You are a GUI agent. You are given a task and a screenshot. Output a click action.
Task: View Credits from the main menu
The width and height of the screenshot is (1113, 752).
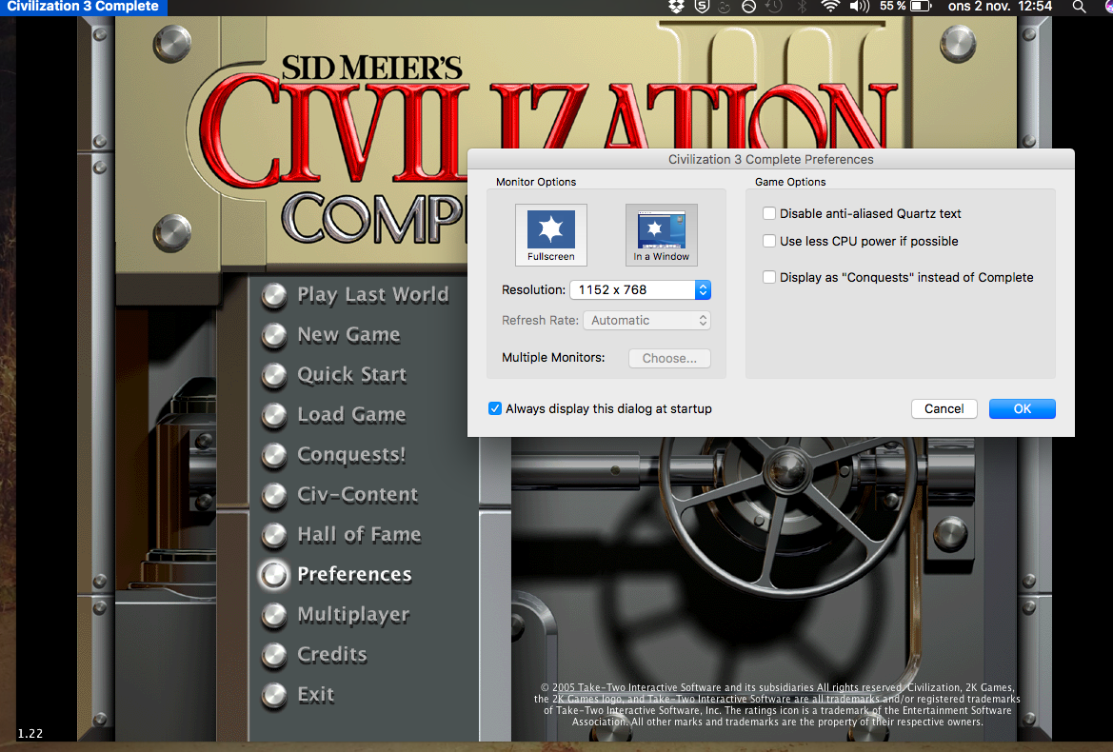[332, 655]
